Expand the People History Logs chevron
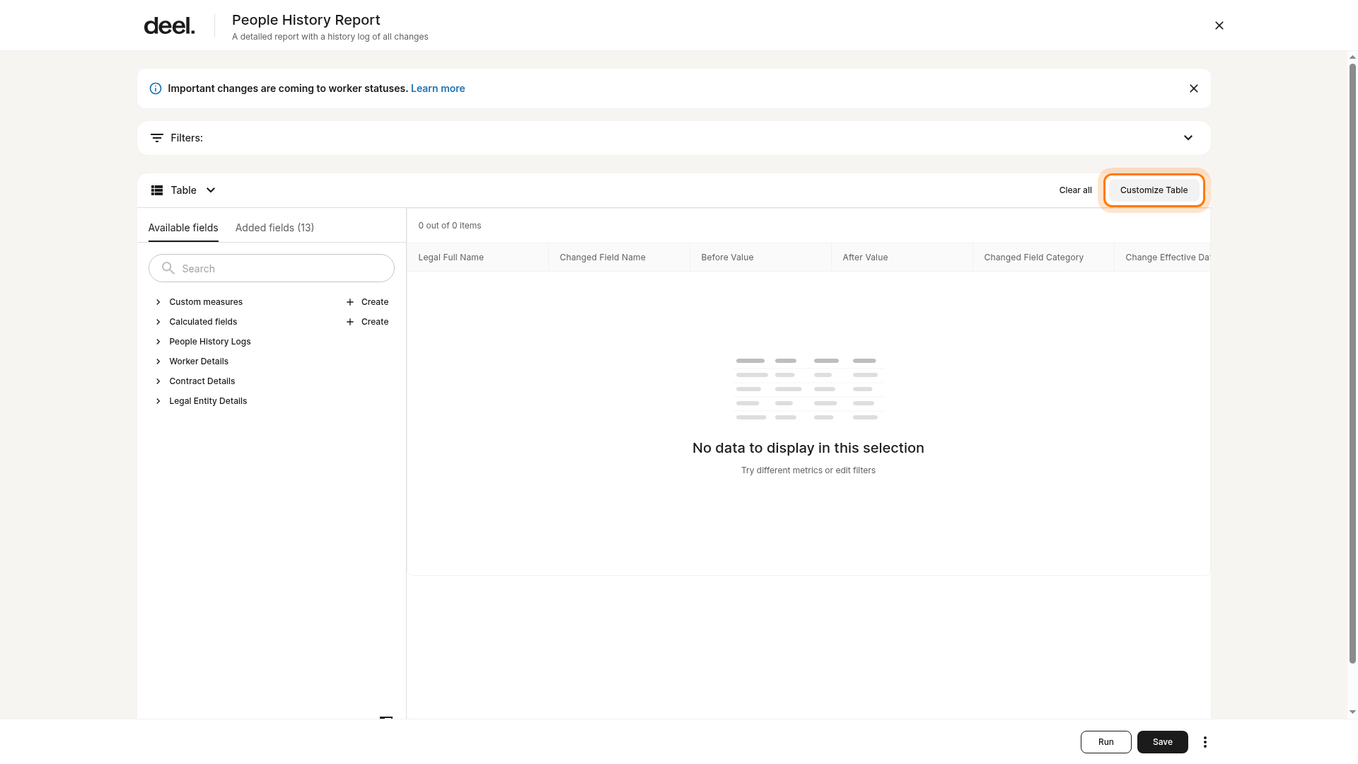This screenshot has height=764, width=1358. 158,342
